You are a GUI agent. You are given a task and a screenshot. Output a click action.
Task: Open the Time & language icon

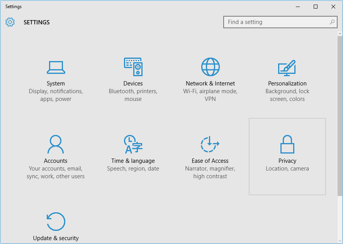(133, 144)
